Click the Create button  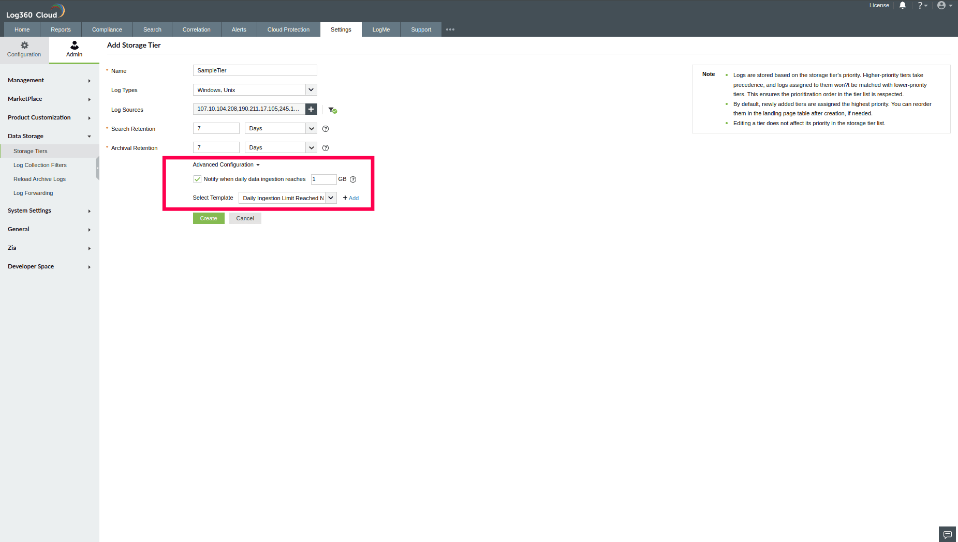coord(208,218)
